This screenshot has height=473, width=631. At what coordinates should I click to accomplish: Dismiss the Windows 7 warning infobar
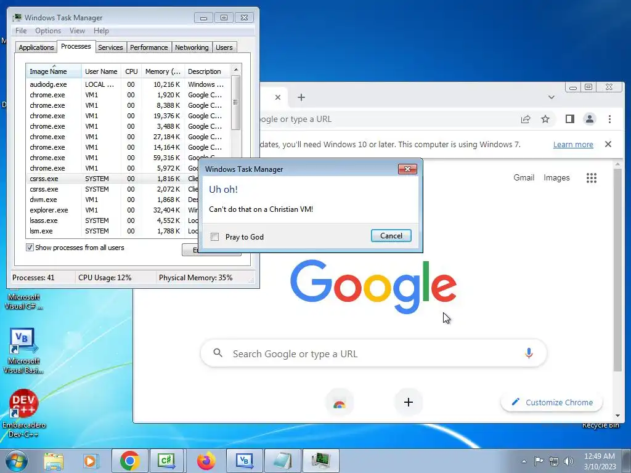608,144
